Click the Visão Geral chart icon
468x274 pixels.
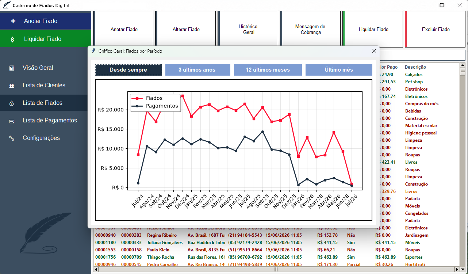pos(12,68)
